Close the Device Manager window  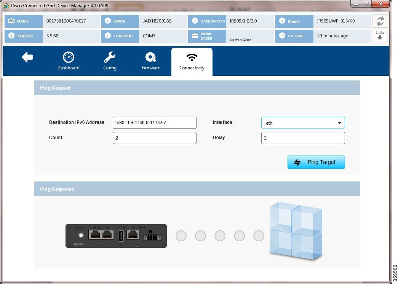tap(380, 4)
